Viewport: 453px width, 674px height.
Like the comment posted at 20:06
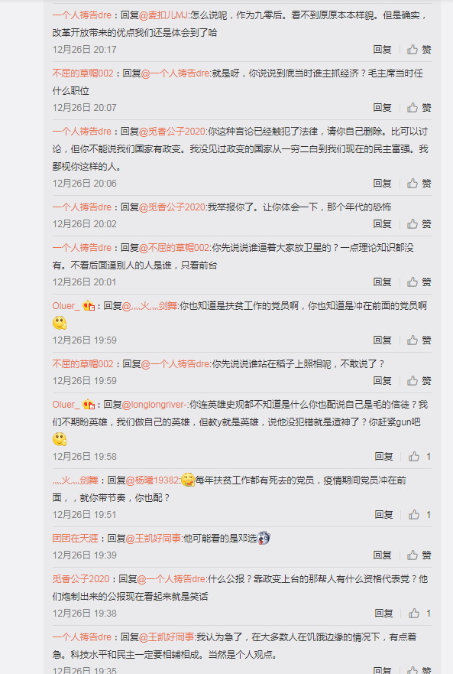coord(419,183)
